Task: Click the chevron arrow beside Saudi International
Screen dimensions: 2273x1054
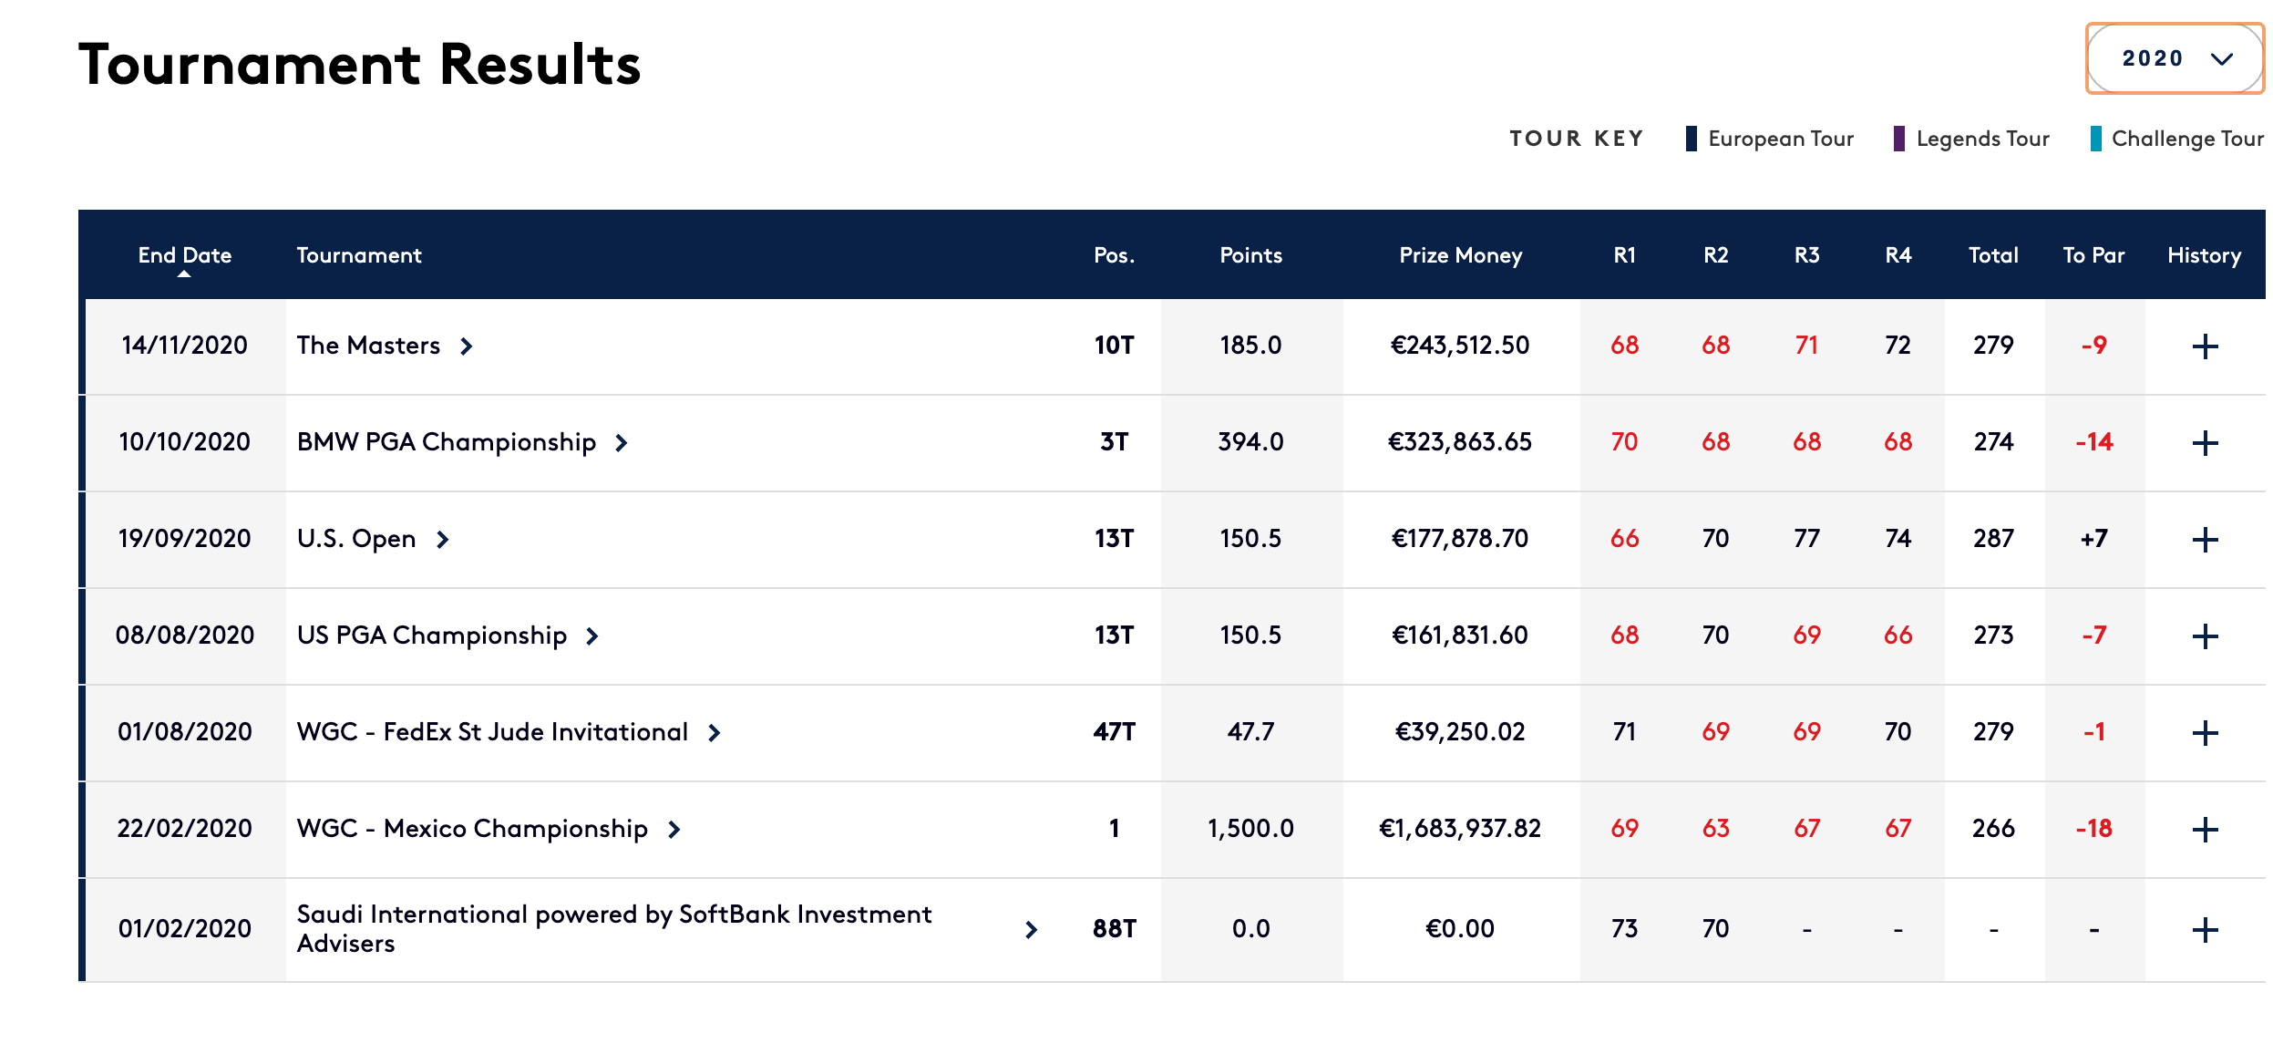Action: click(1032, 930)
